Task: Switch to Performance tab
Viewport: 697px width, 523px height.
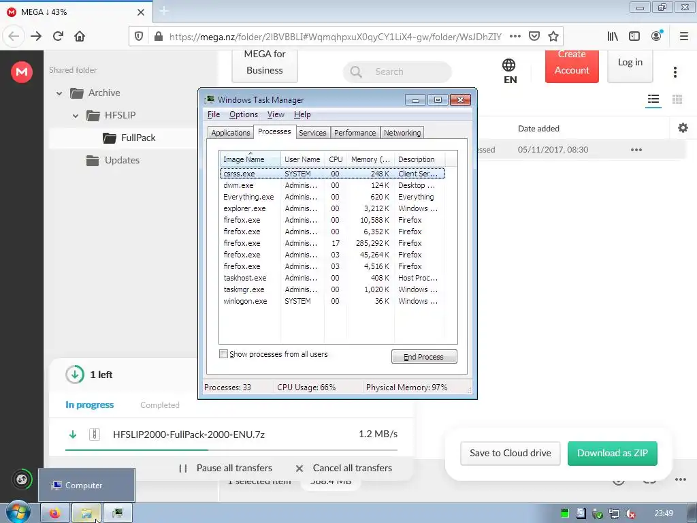Action: (355, 133)
